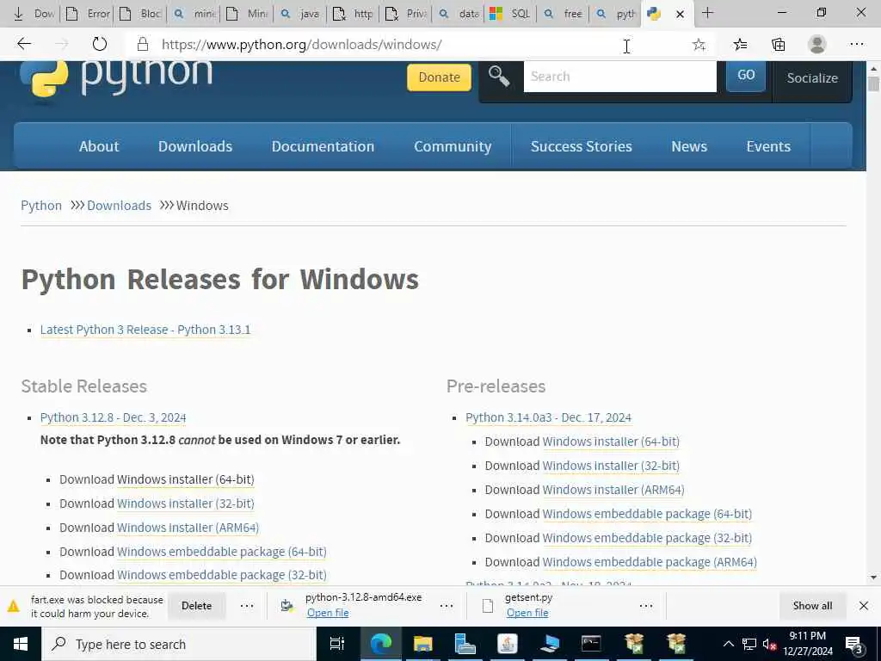The height and width of the screenshot is (661, 881).
Task: Click into the python.org Search field
Action: tap(619, 77)
